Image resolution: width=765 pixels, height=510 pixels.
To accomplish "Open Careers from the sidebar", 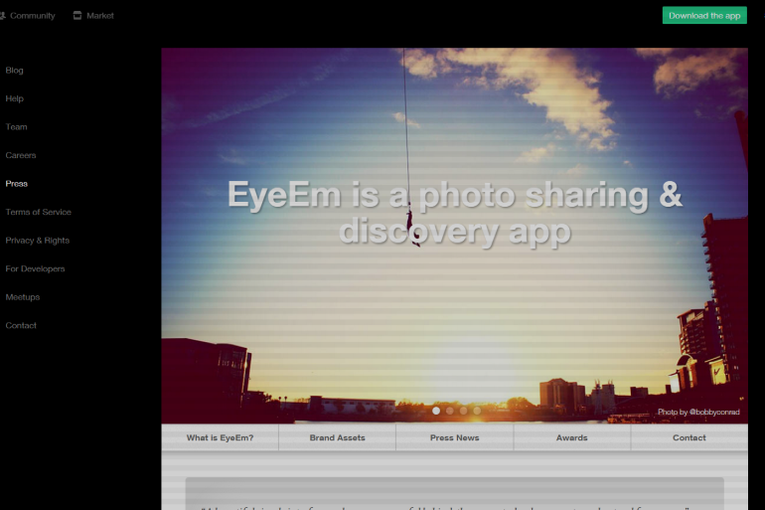I will [x=21, y=155].
